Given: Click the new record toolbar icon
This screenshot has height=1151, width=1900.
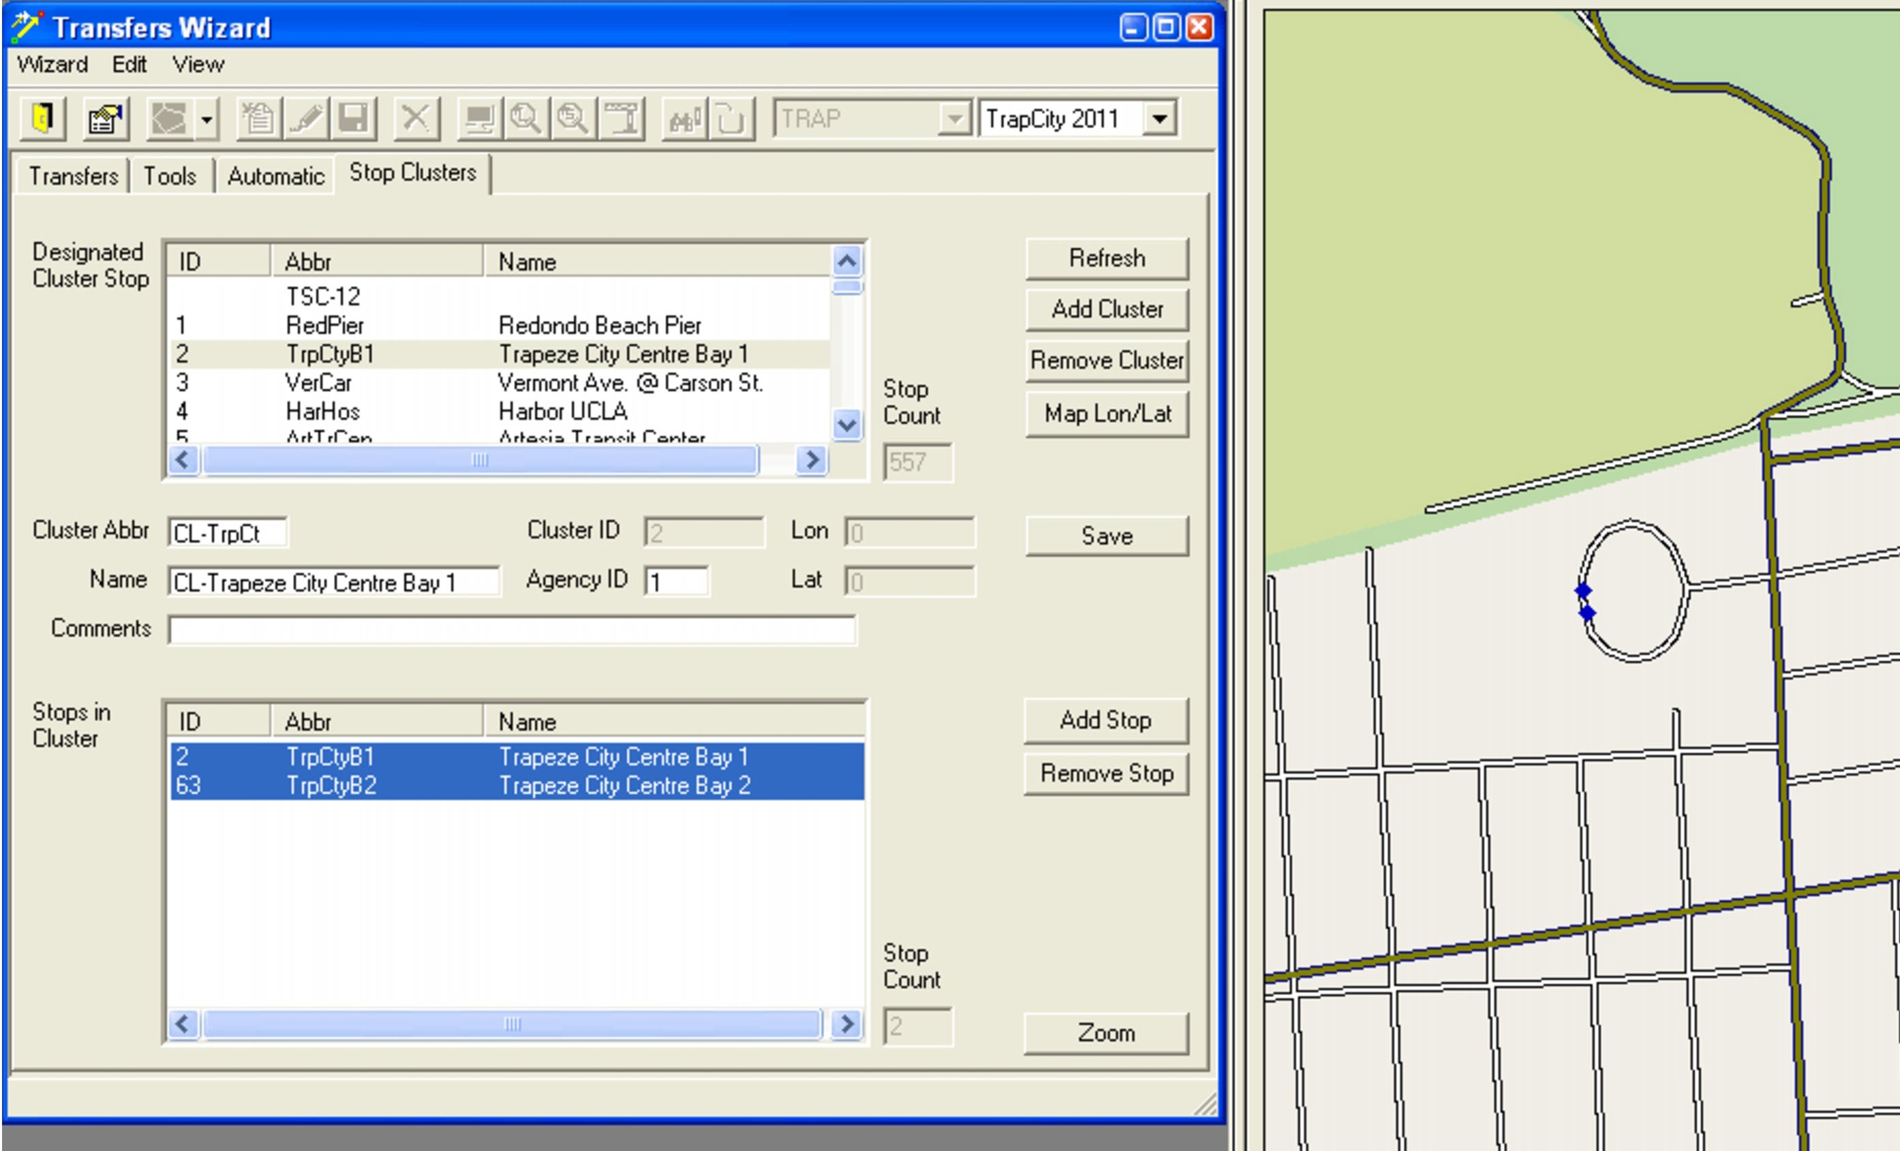Looking at the screenshot, I should [258, 119].
